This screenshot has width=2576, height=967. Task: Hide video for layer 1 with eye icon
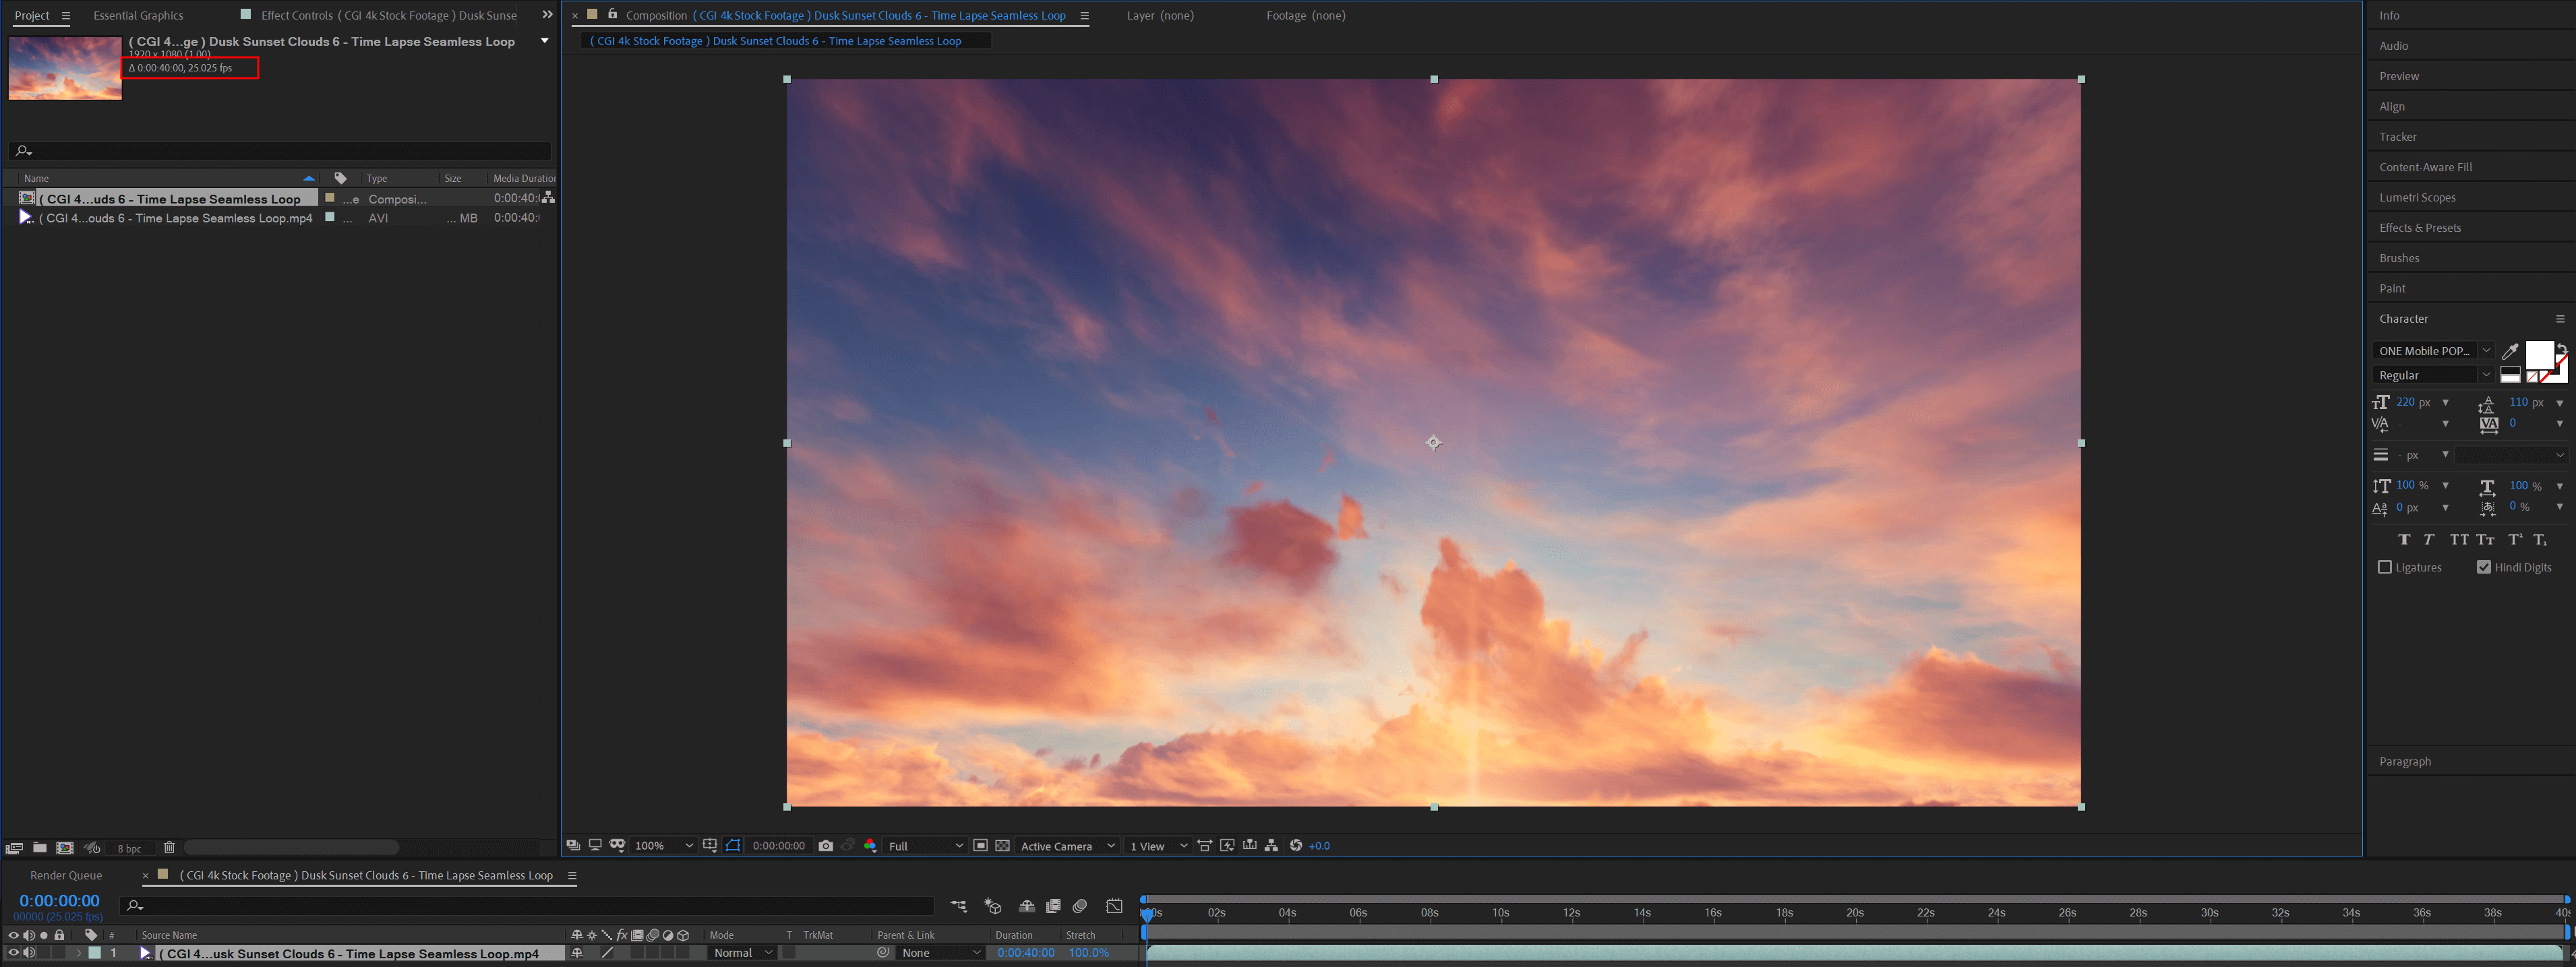click(x=13, y=953)
